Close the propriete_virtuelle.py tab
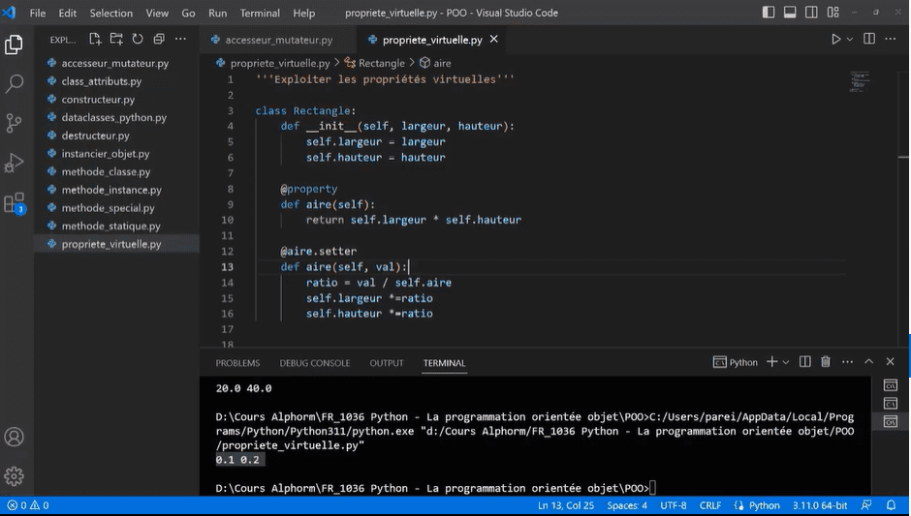 click(494, 39)
